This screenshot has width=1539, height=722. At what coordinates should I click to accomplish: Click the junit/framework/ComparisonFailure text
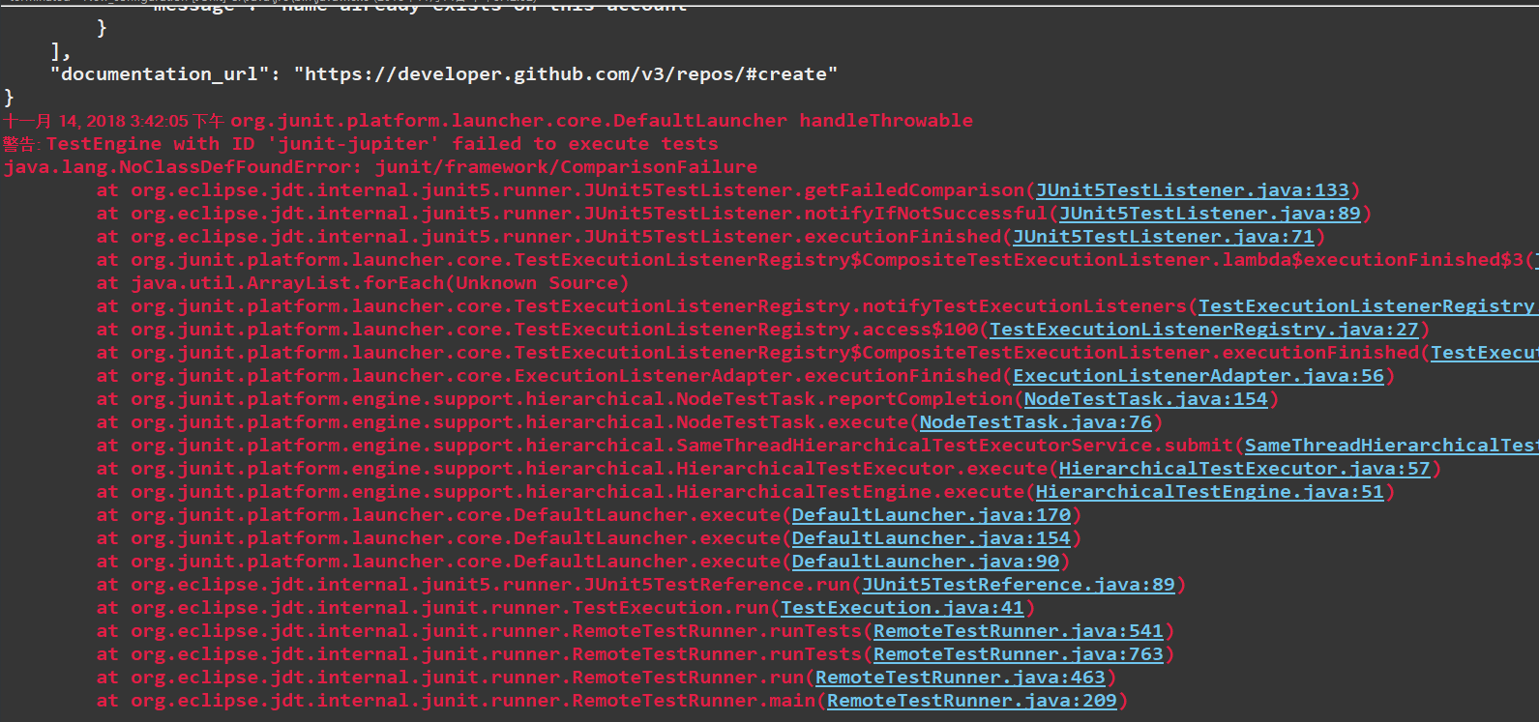click(x=566, y=167)
